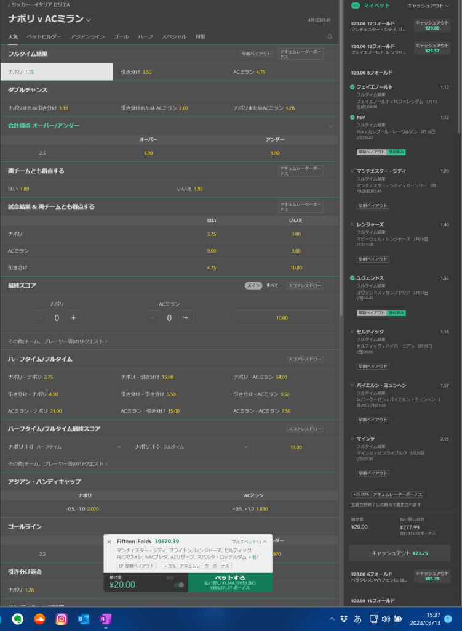Open network settings tray icon
This screenshot has height=631, width=462.
coord(373,619)
